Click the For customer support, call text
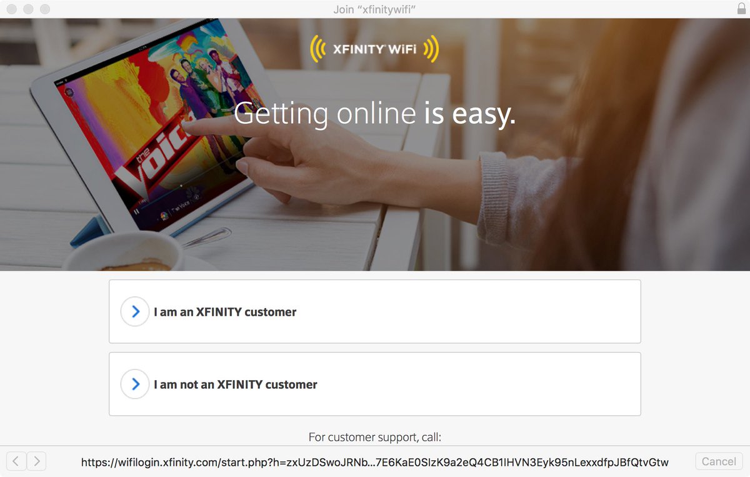 point(375,437)
